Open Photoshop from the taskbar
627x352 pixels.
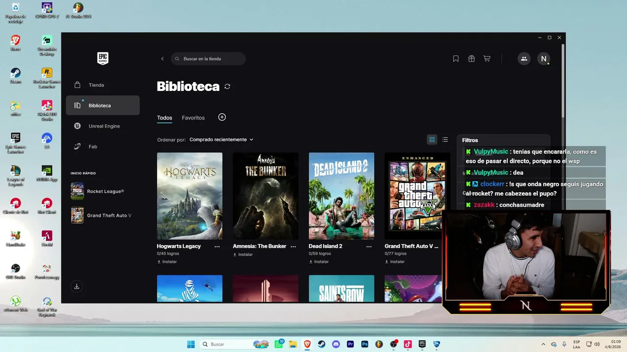pyautogui.click(x=364, y=344)
